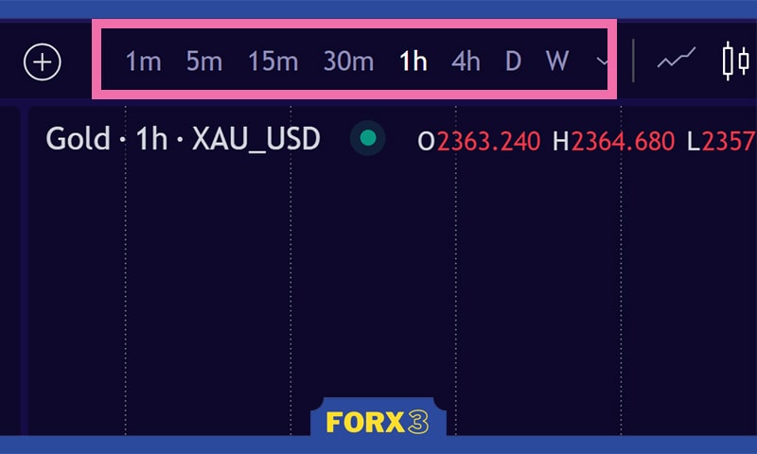The width and height of the screenshot is (757, 454).
Task: Click the low price value after L
Action: (x=729, y=142)
